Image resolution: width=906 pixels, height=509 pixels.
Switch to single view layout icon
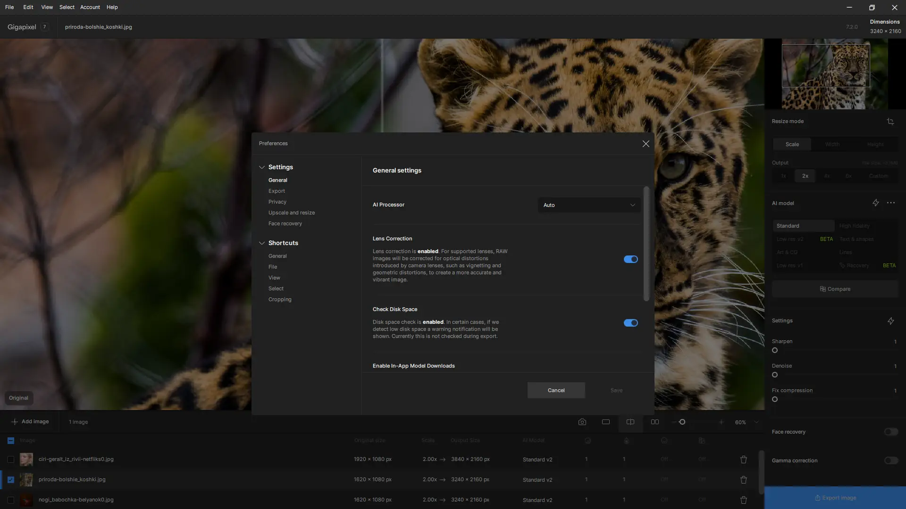click(x=606, y=422)
